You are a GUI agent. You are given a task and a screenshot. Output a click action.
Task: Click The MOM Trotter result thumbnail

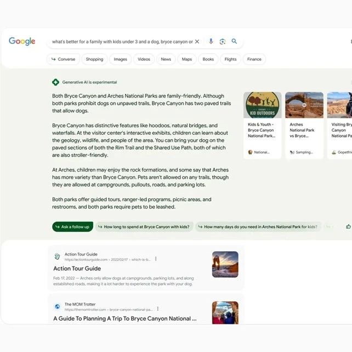click(225, 313)
